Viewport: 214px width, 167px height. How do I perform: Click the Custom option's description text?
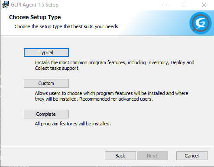pos(111,96)
